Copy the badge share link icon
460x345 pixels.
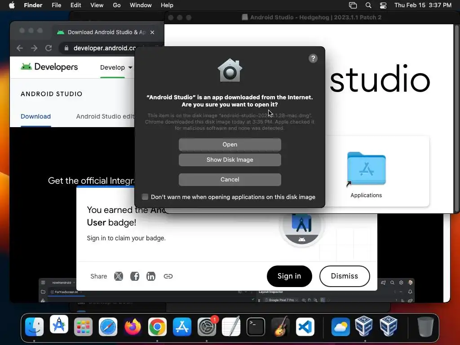click(168, 276)
